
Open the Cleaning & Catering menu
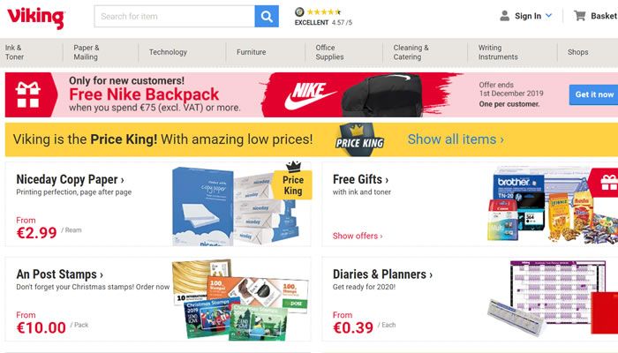pos(411,52)
